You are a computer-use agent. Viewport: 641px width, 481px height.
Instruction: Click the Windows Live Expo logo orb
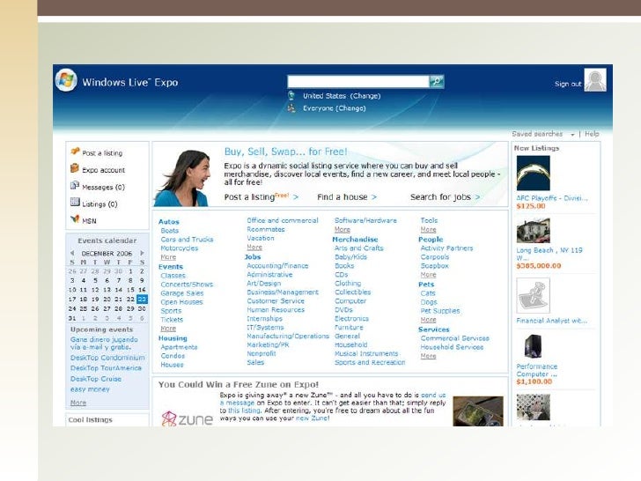[66, 80]
